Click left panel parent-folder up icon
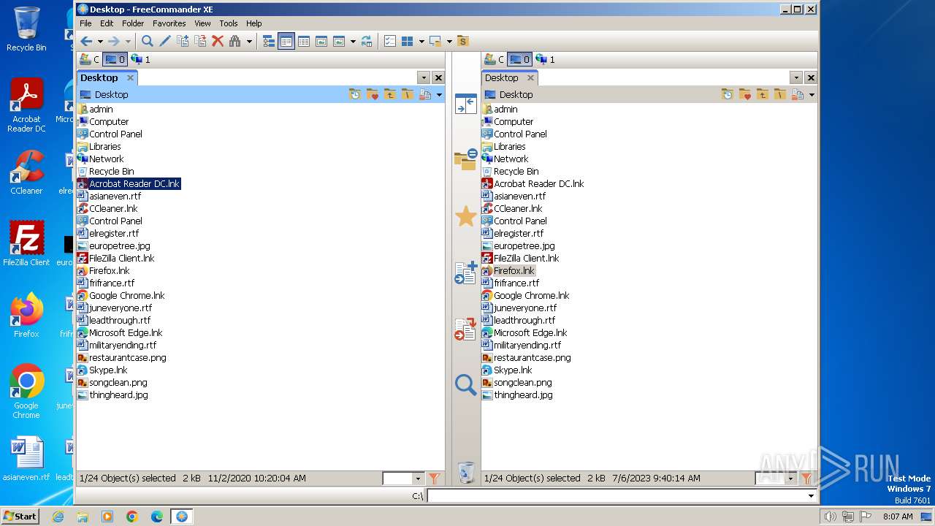This screenshot has height=526, width=935. point(390,94)
